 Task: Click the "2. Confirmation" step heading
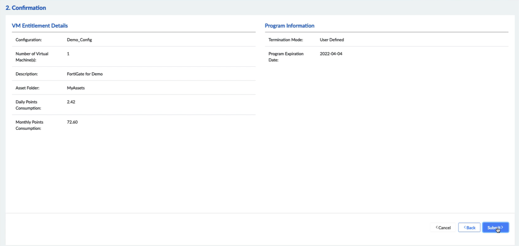tap(26, 8)
